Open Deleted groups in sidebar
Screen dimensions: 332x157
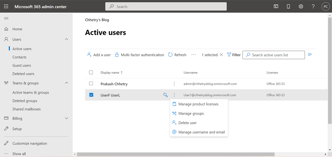pos(25,101)
